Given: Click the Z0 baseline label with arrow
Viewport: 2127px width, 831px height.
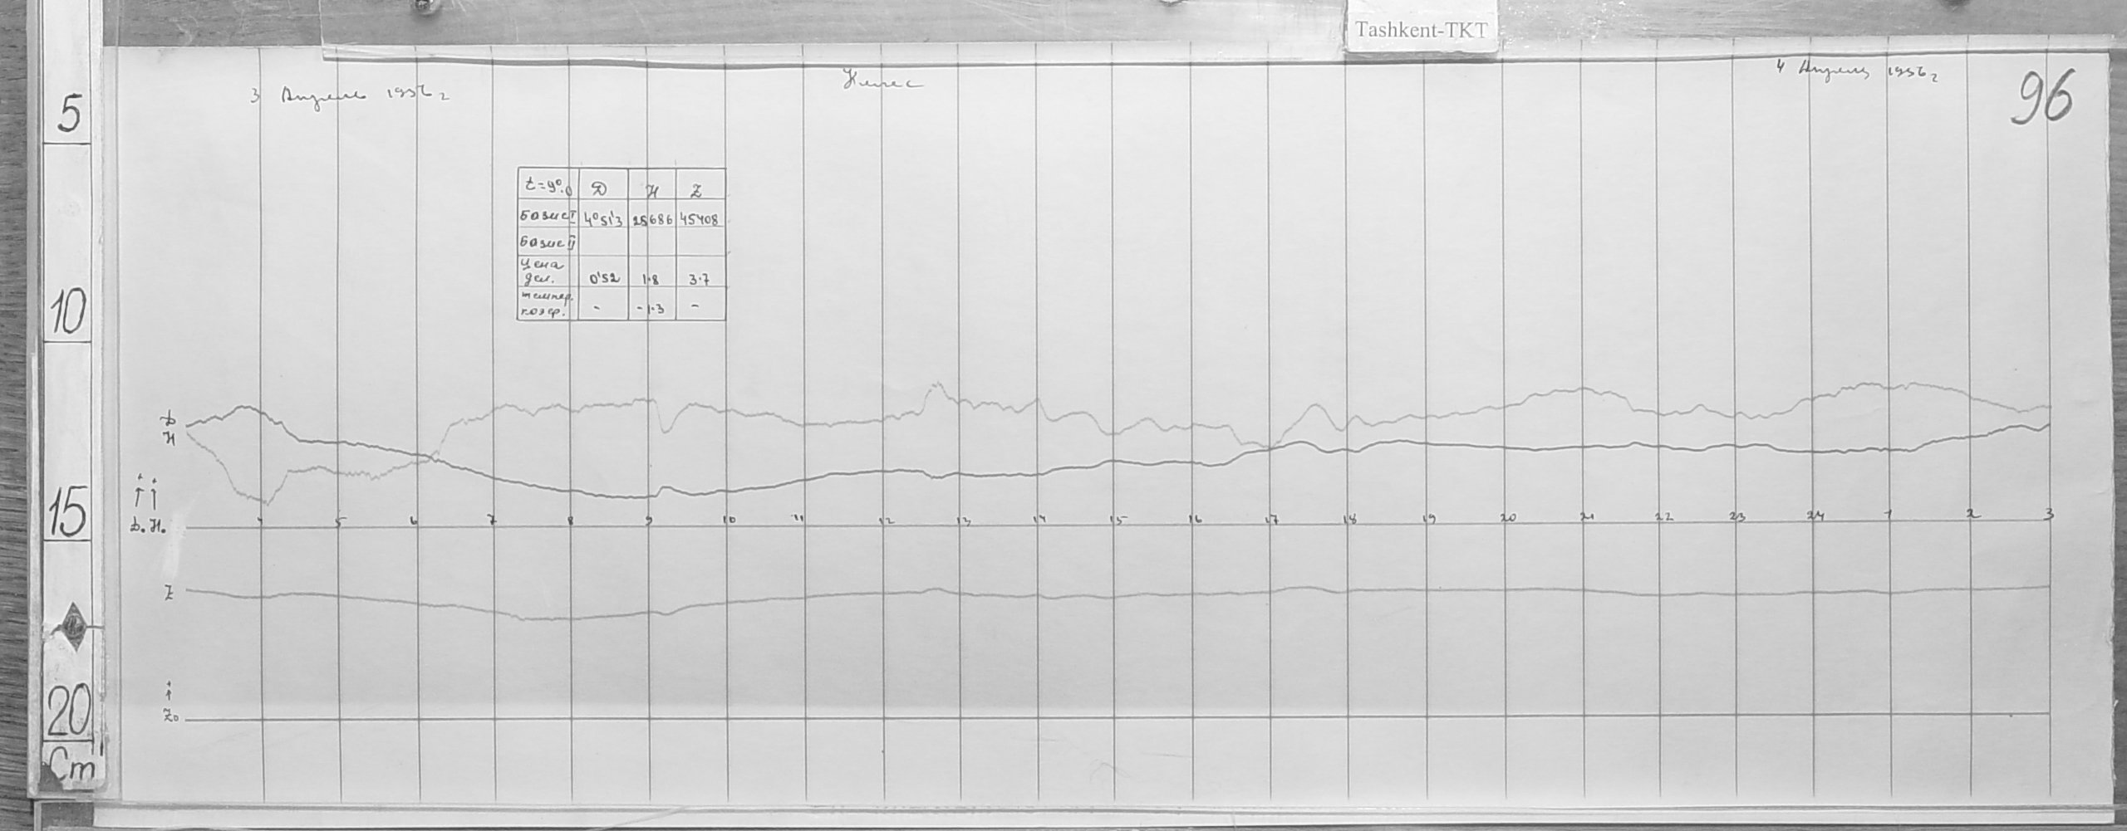Looking at the screenshot, I should point(169,716).
